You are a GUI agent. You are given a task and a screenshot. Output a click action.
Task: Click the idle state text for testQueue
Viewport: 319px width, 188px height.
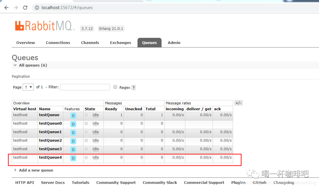[96, 115]
